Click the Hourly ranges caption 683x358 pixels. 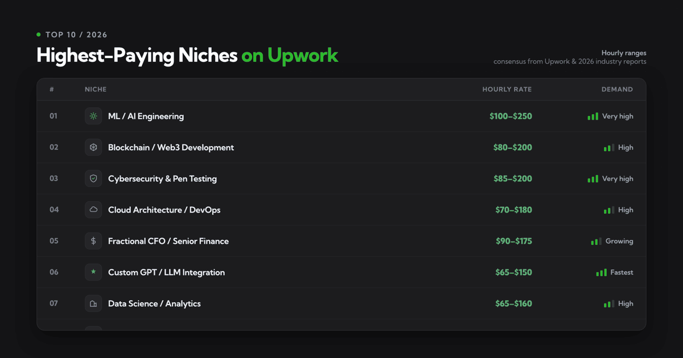pyautogui.click(x=624, y=53)
